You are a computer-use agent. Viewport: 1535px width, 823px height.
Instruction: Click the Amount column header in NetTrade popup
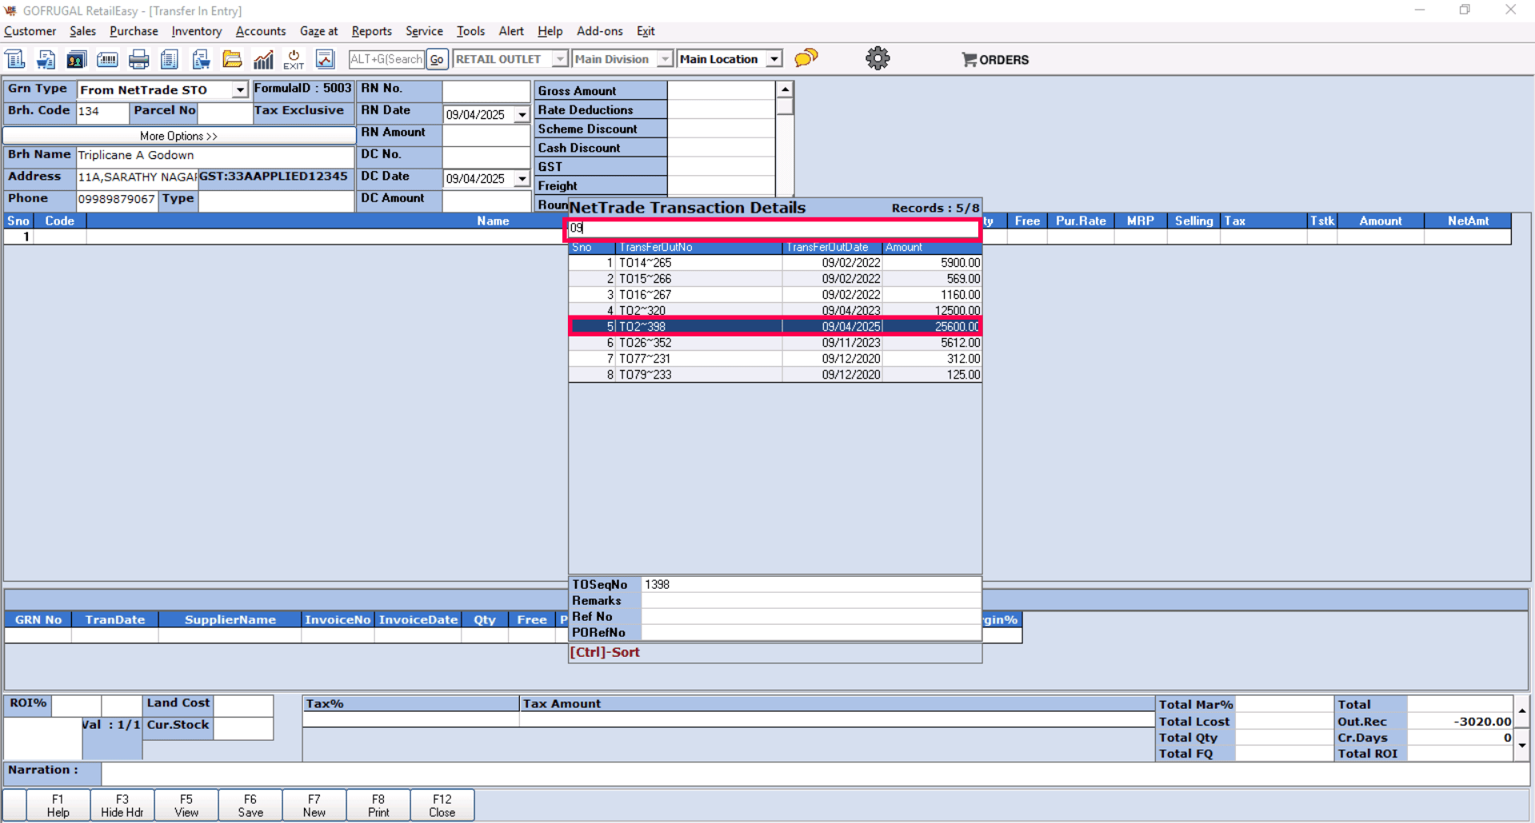click(x=932, y=248)
